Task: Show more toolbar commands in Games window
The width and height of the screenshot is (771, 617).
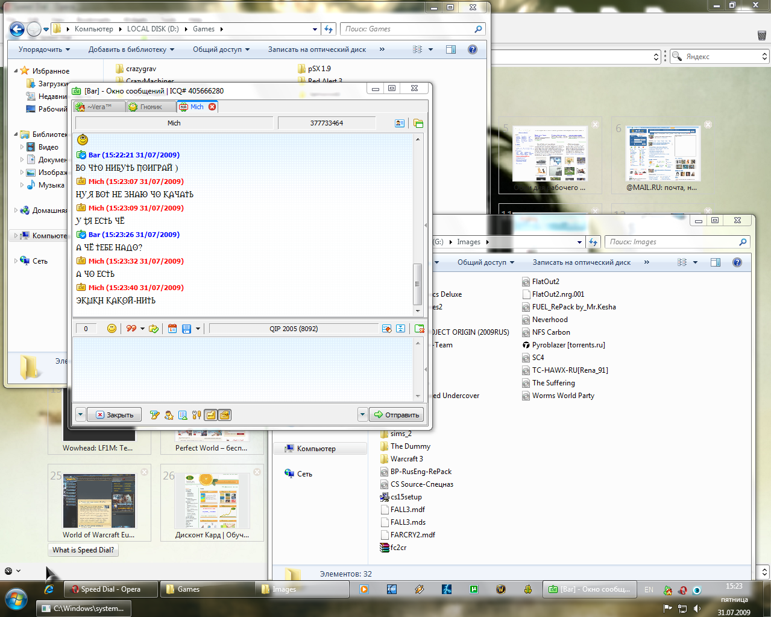Action: (382, 49)
